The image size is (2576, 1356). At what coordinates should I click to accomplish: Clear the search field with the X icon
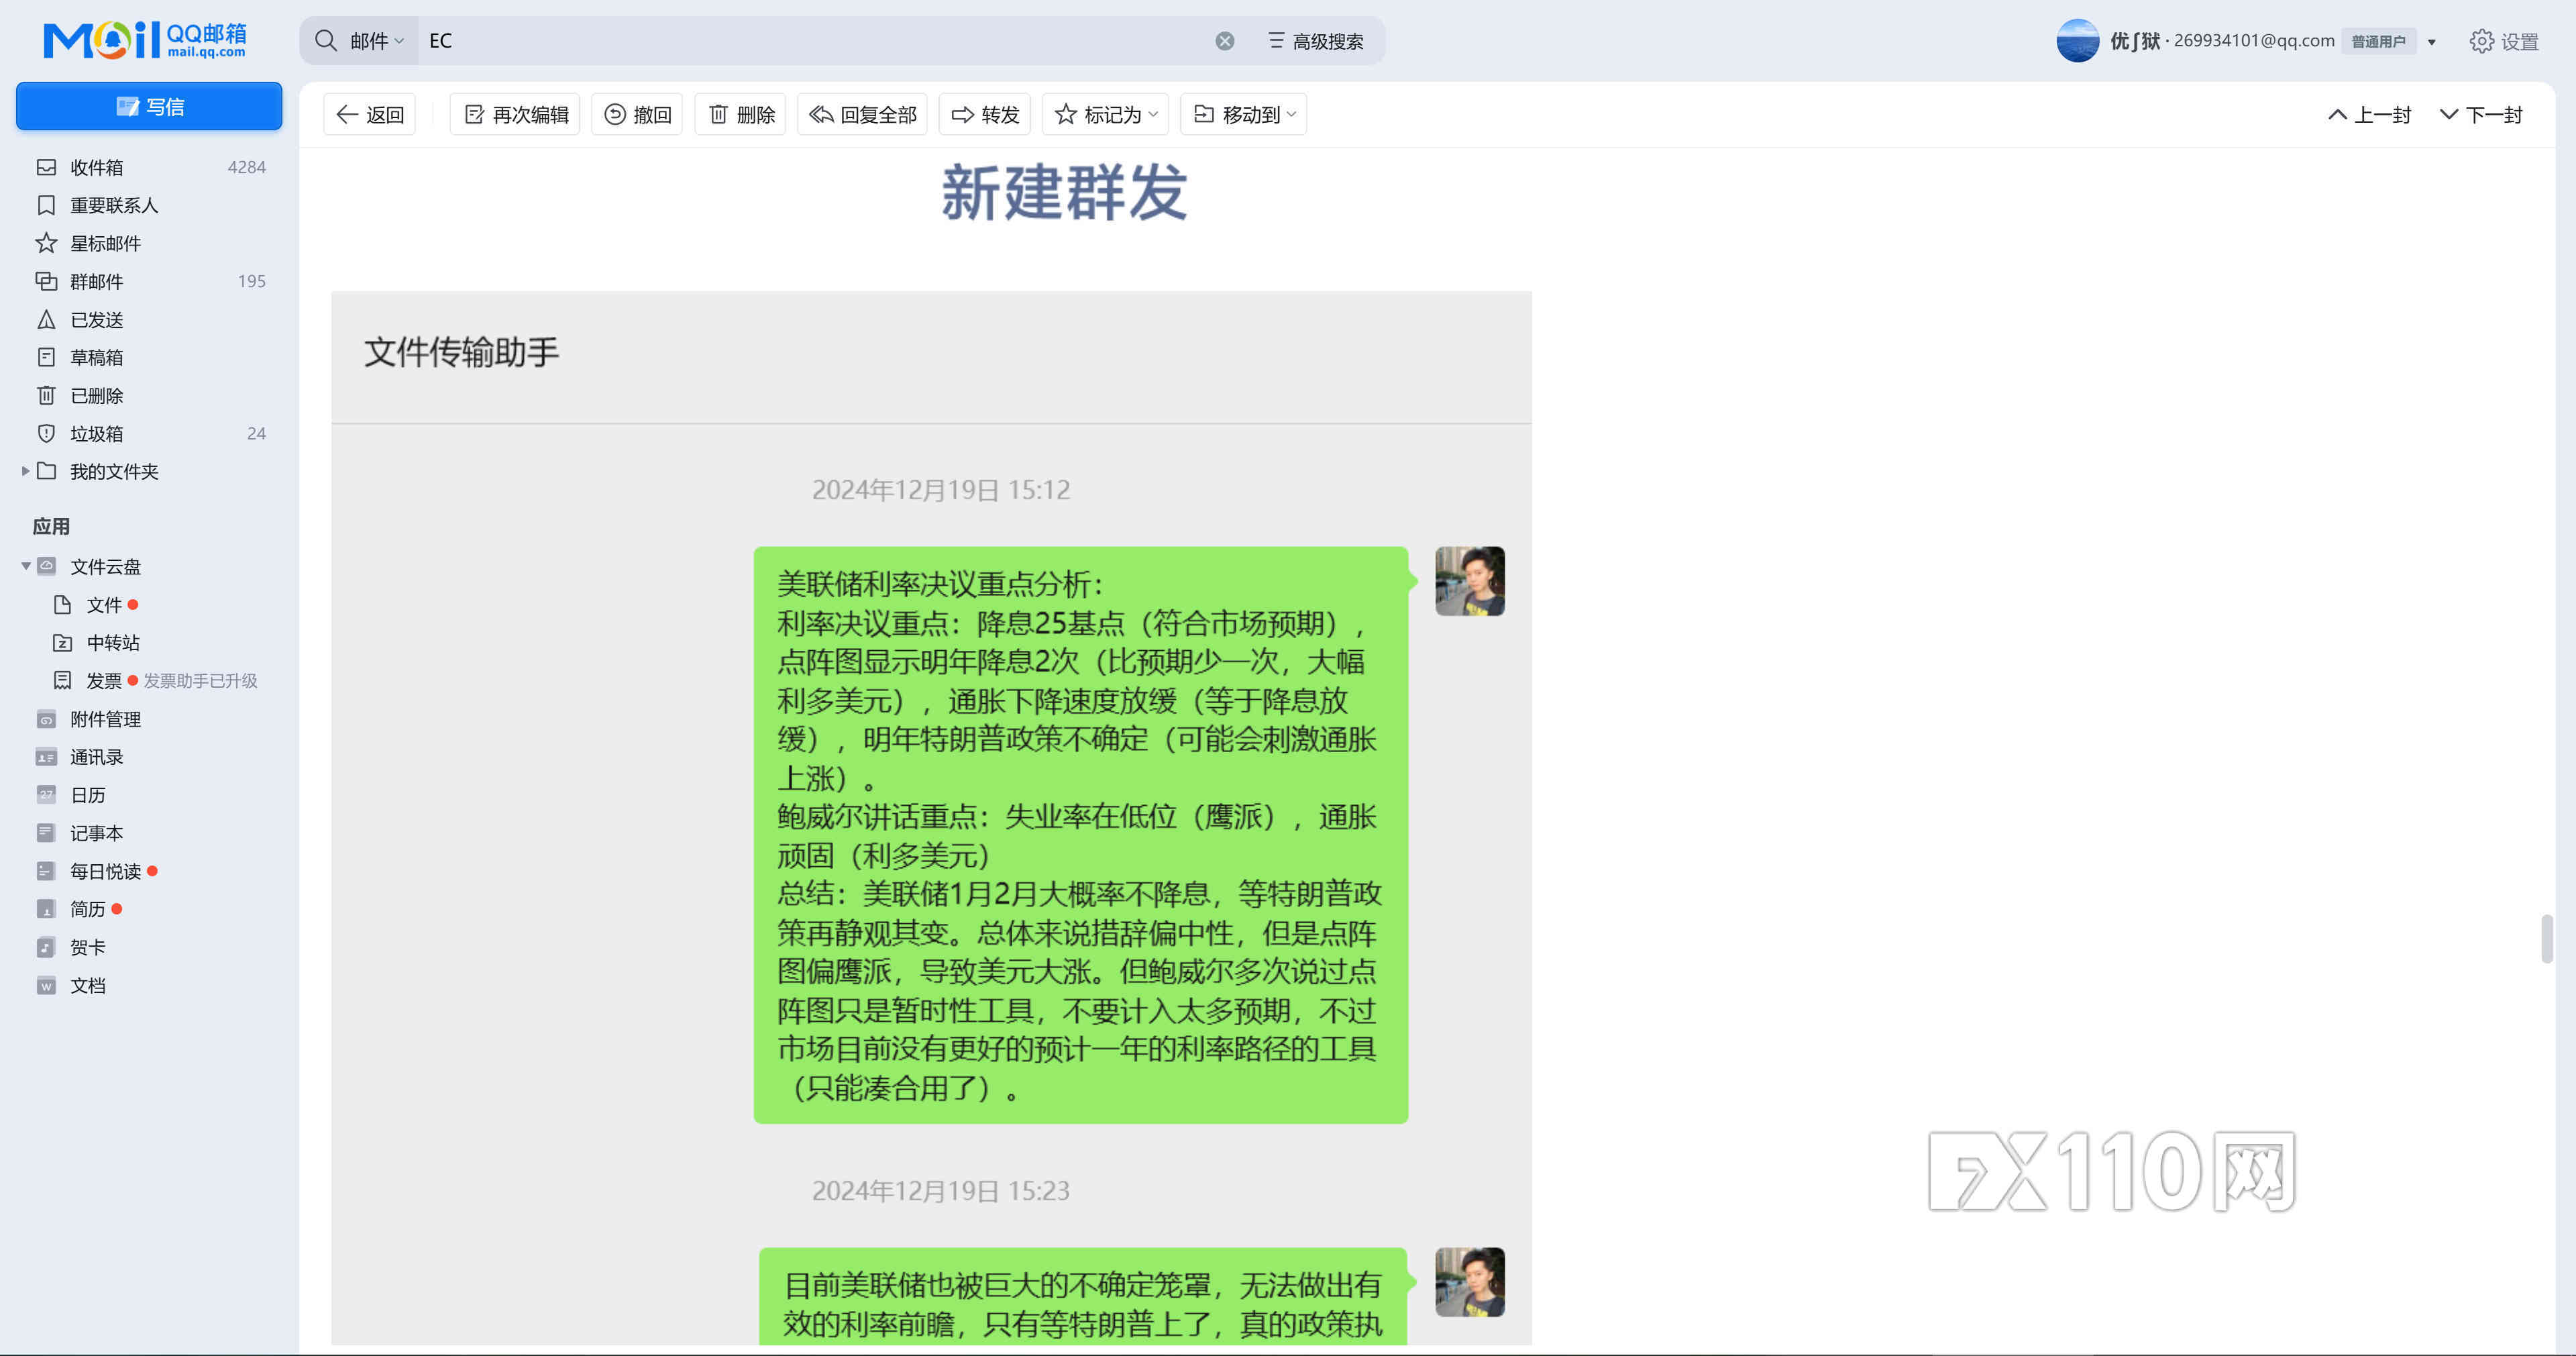coord(1224,41)
